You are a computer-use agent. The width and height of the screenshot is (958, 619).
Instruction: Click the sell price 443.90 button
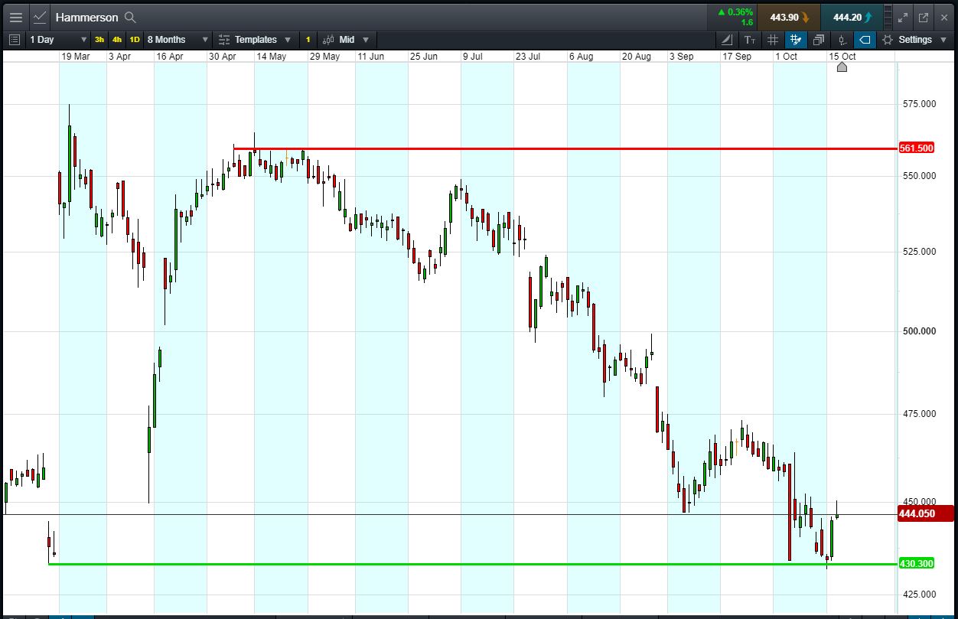(789, 17)
